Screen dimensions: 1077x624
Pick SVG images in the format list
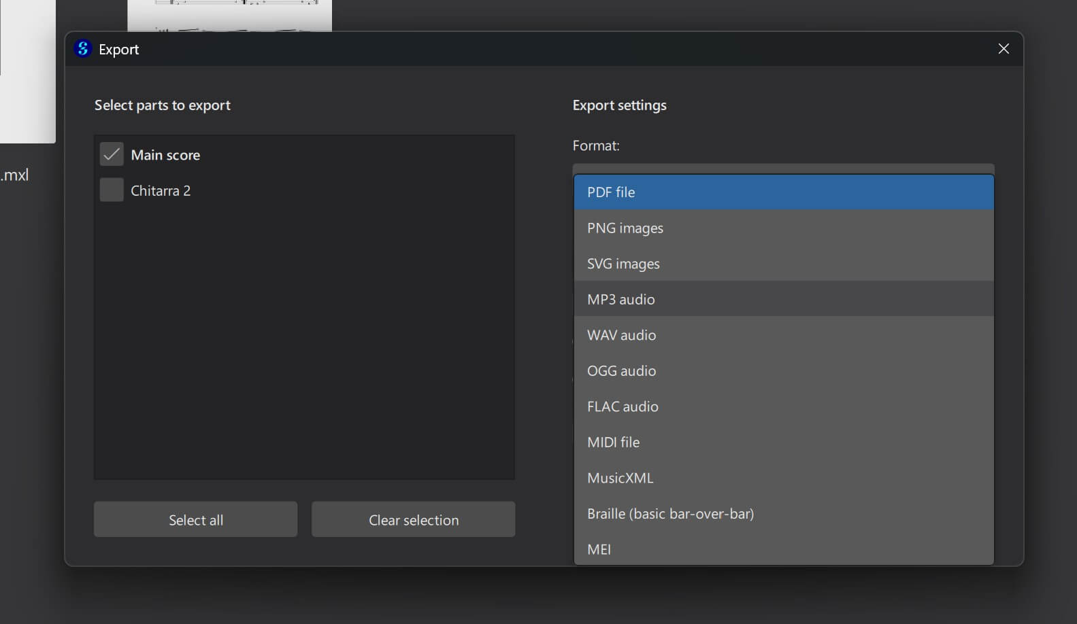(x=783, y=264)
